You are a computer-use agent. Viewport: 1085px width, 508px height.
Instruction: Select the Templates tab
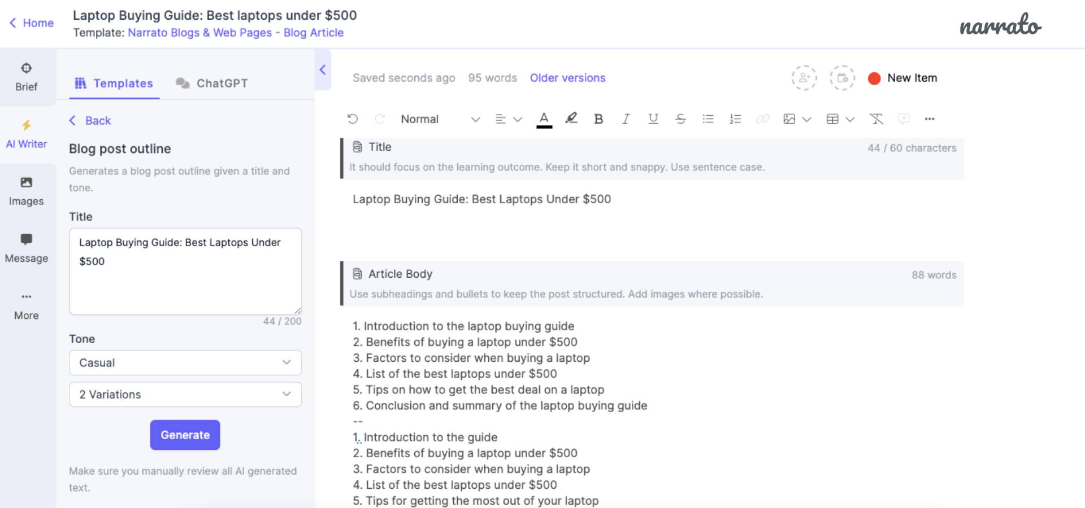[114, 84]
